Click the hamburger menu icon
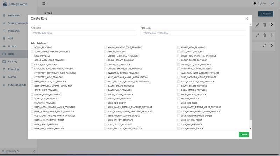This screenshot has width=280, height=156. coord(44,3)
